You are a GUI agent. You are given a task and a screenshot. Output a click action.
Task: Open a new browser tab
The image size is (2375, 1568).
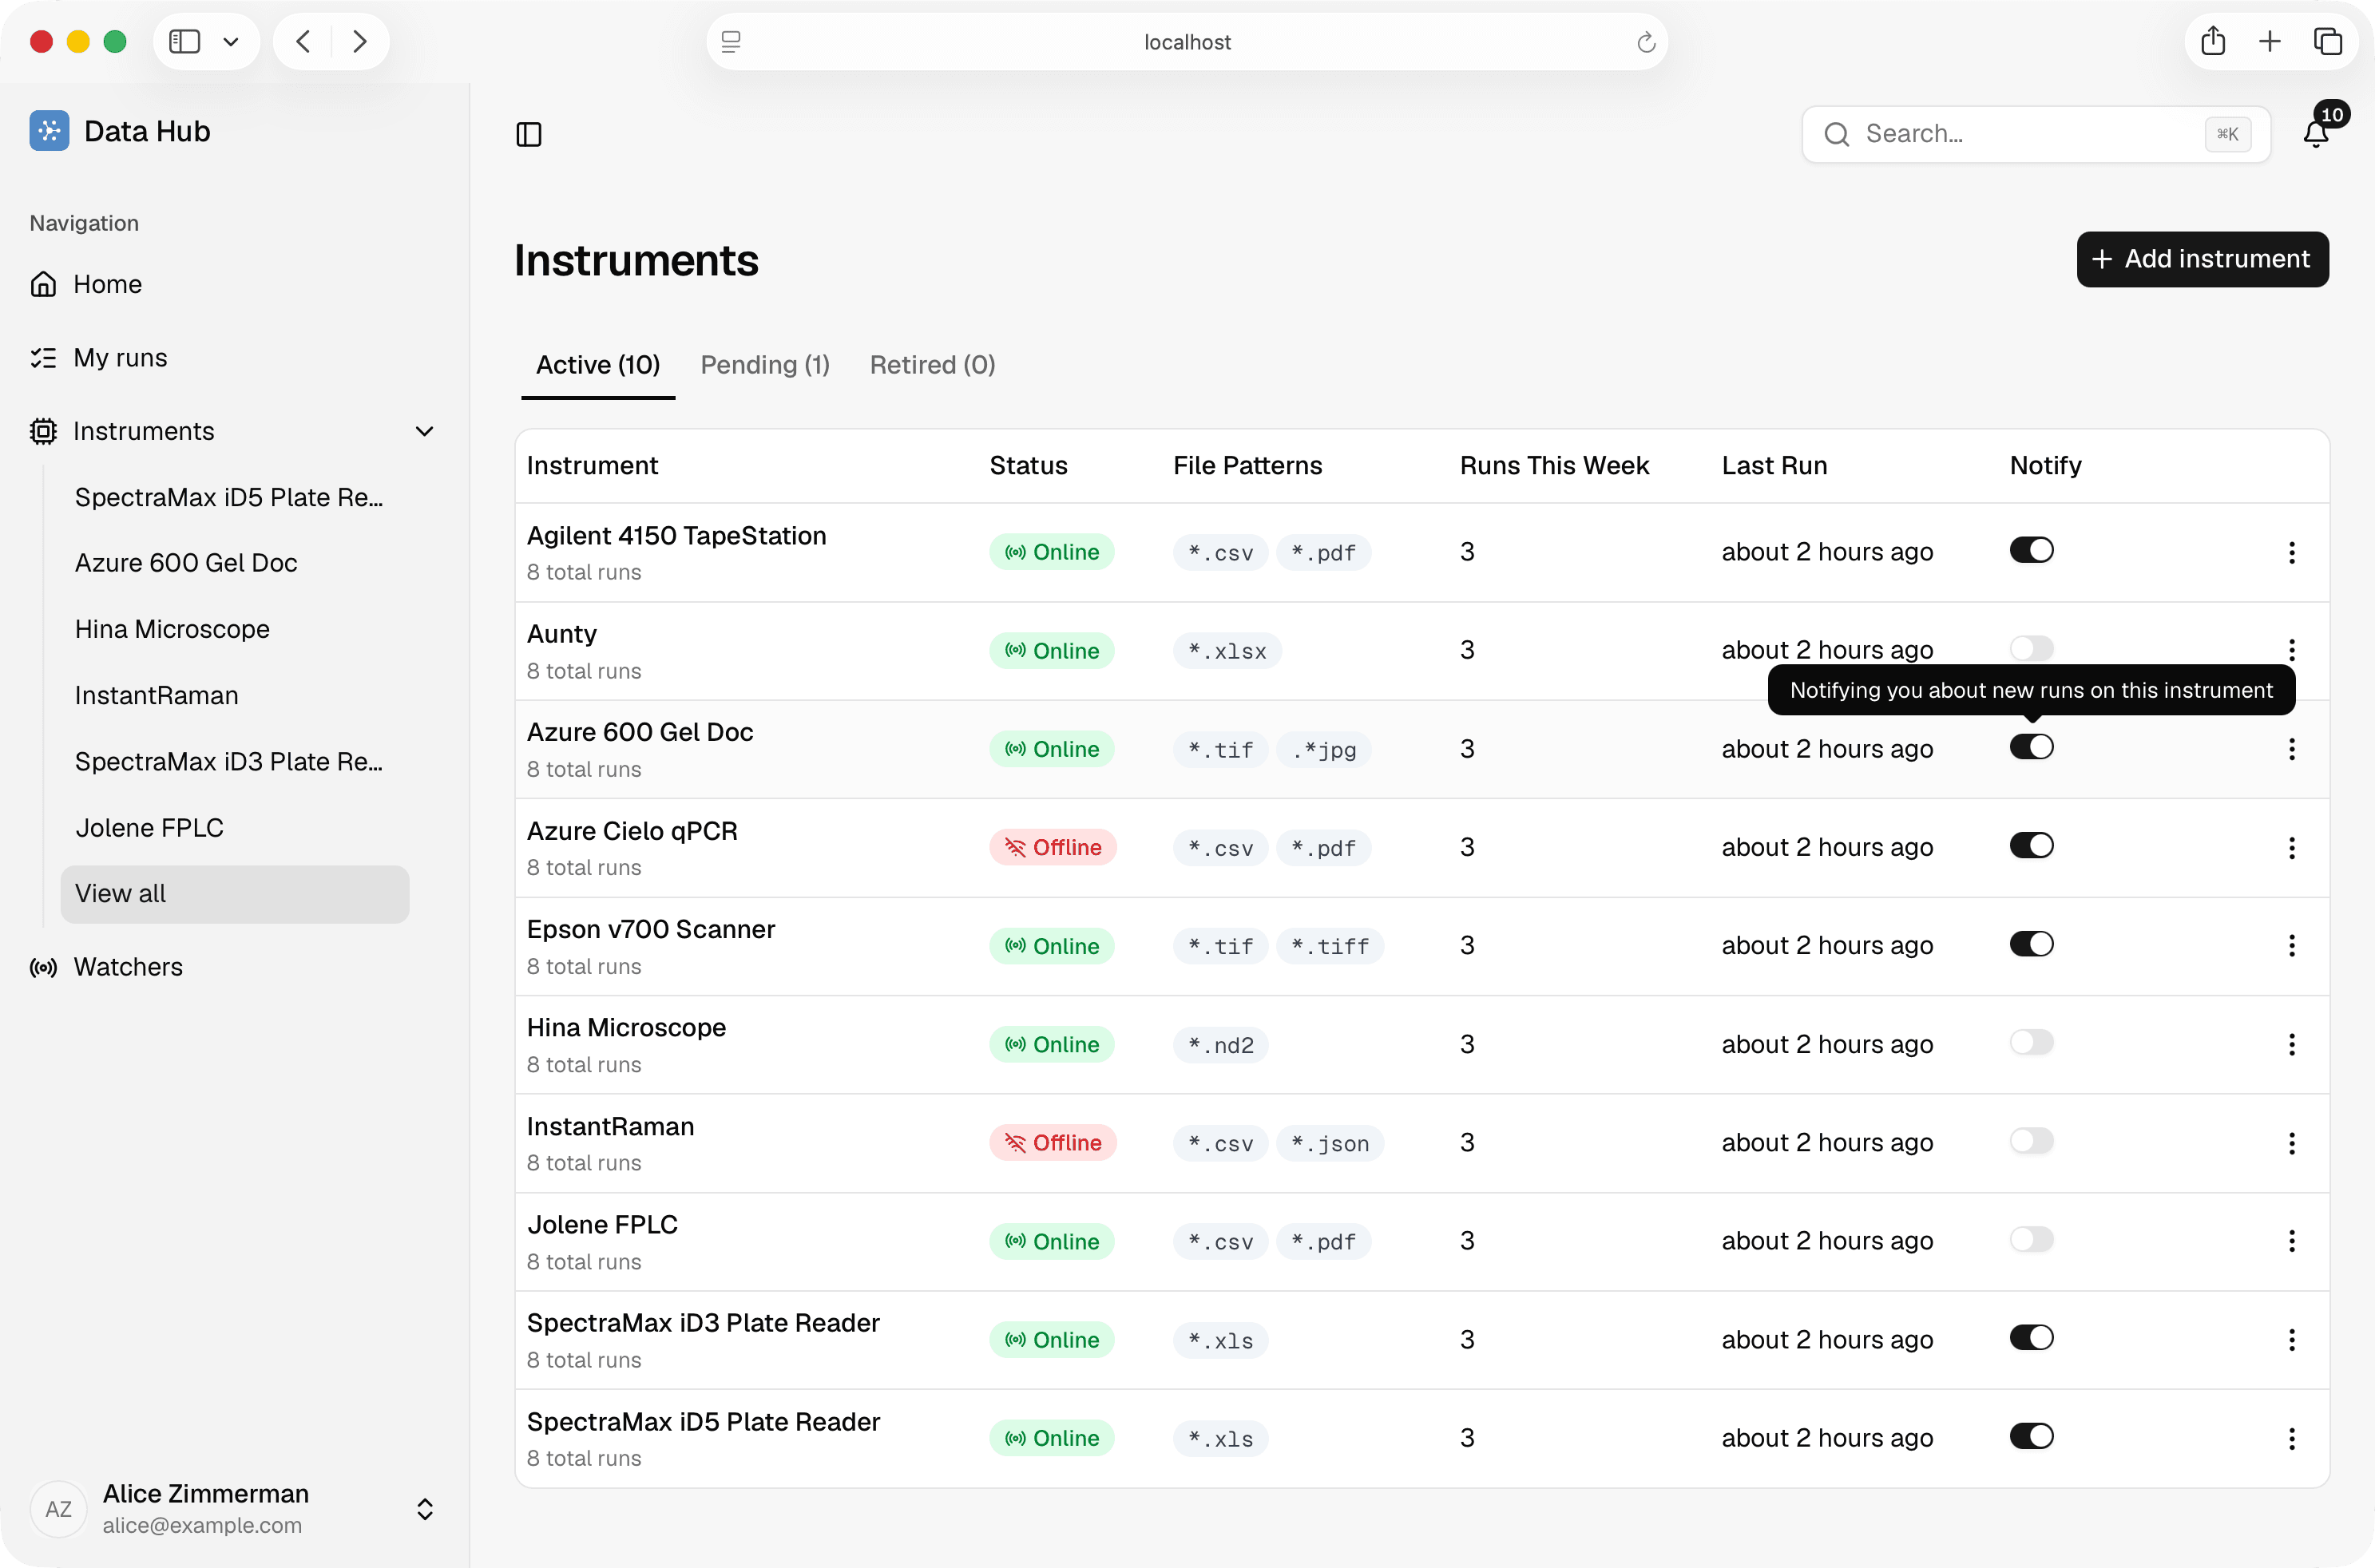point(2270,41)
